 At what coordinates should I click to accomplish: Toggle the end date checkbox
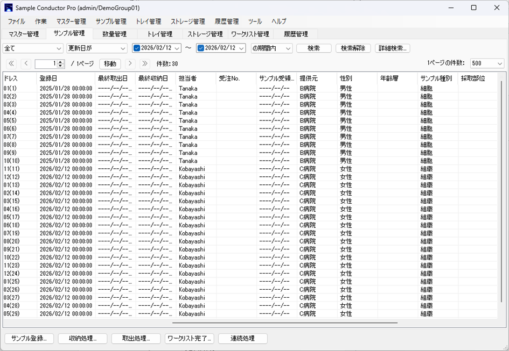201,48
